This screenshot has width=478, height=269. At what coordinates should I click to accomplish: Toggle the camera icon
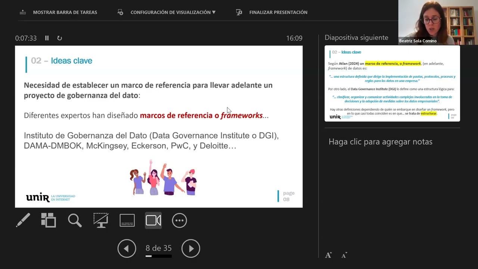153,220
